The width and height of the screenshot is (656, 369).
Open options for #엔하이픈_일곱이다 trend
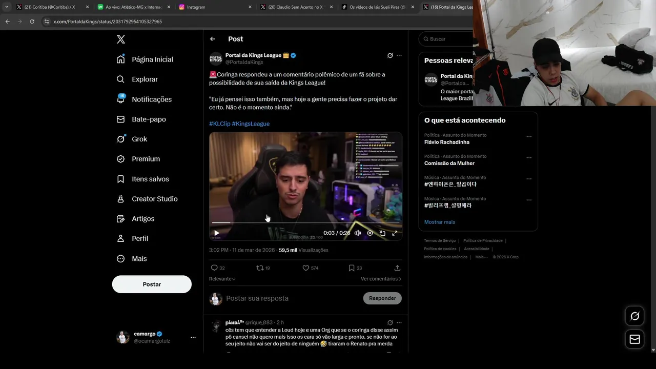coord(529,179)
